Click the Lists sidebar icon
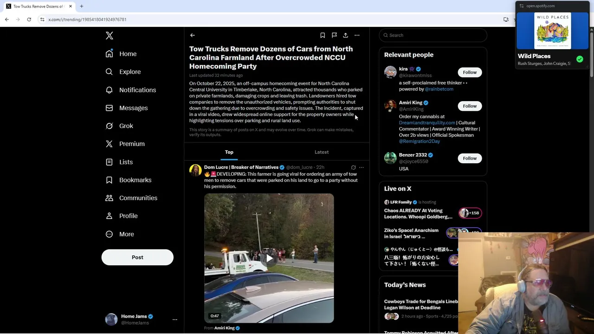This screenshot has width=594, height=334. click(x=109, y=162)
